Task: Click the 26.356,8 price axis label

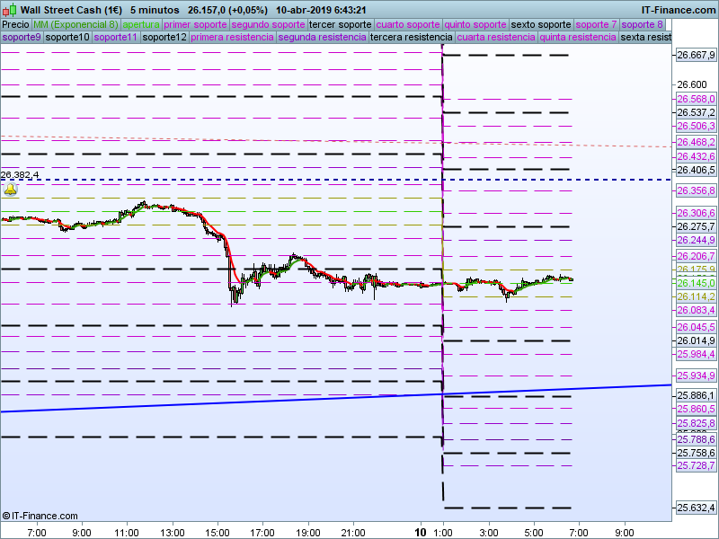Action: (x=696, y=190)
